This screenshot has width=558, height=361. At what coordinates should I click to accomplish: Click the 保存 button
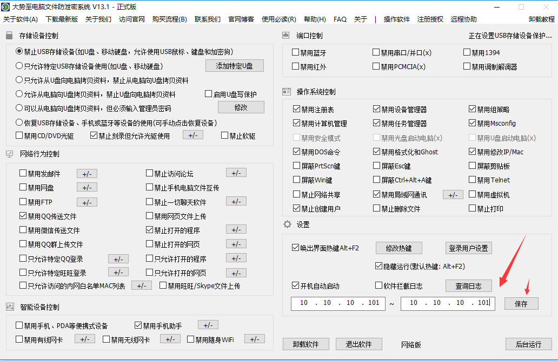pyautogui.click(x=521, y=304)
